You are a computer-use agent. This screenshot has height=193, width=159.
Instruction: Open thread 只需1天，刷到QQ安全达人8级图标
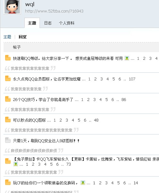pyautogui.click(x=46, y=141)
